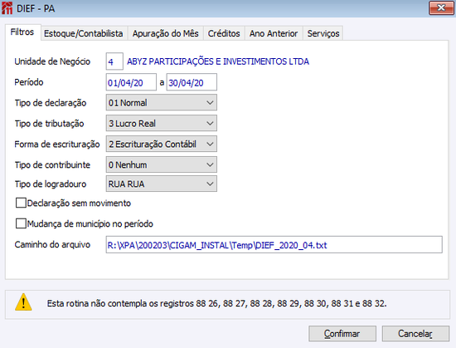Switch to the Filtros tab
Viewport: 456px width, 348px height.
(x=22, y=32)
